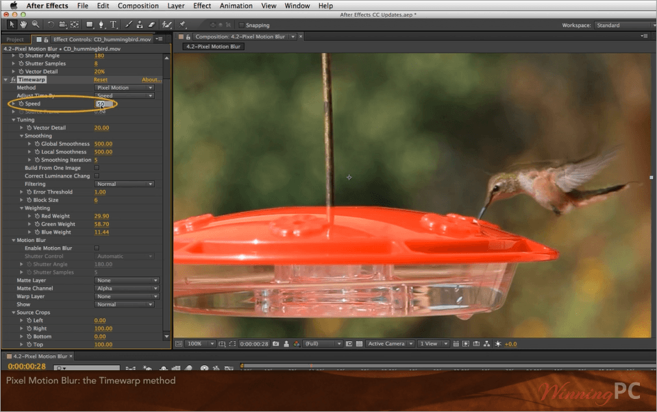Viewport: 657px width, 412px height.
Task: Select the Roto Brush tool
Action: [x=166, y=25]
